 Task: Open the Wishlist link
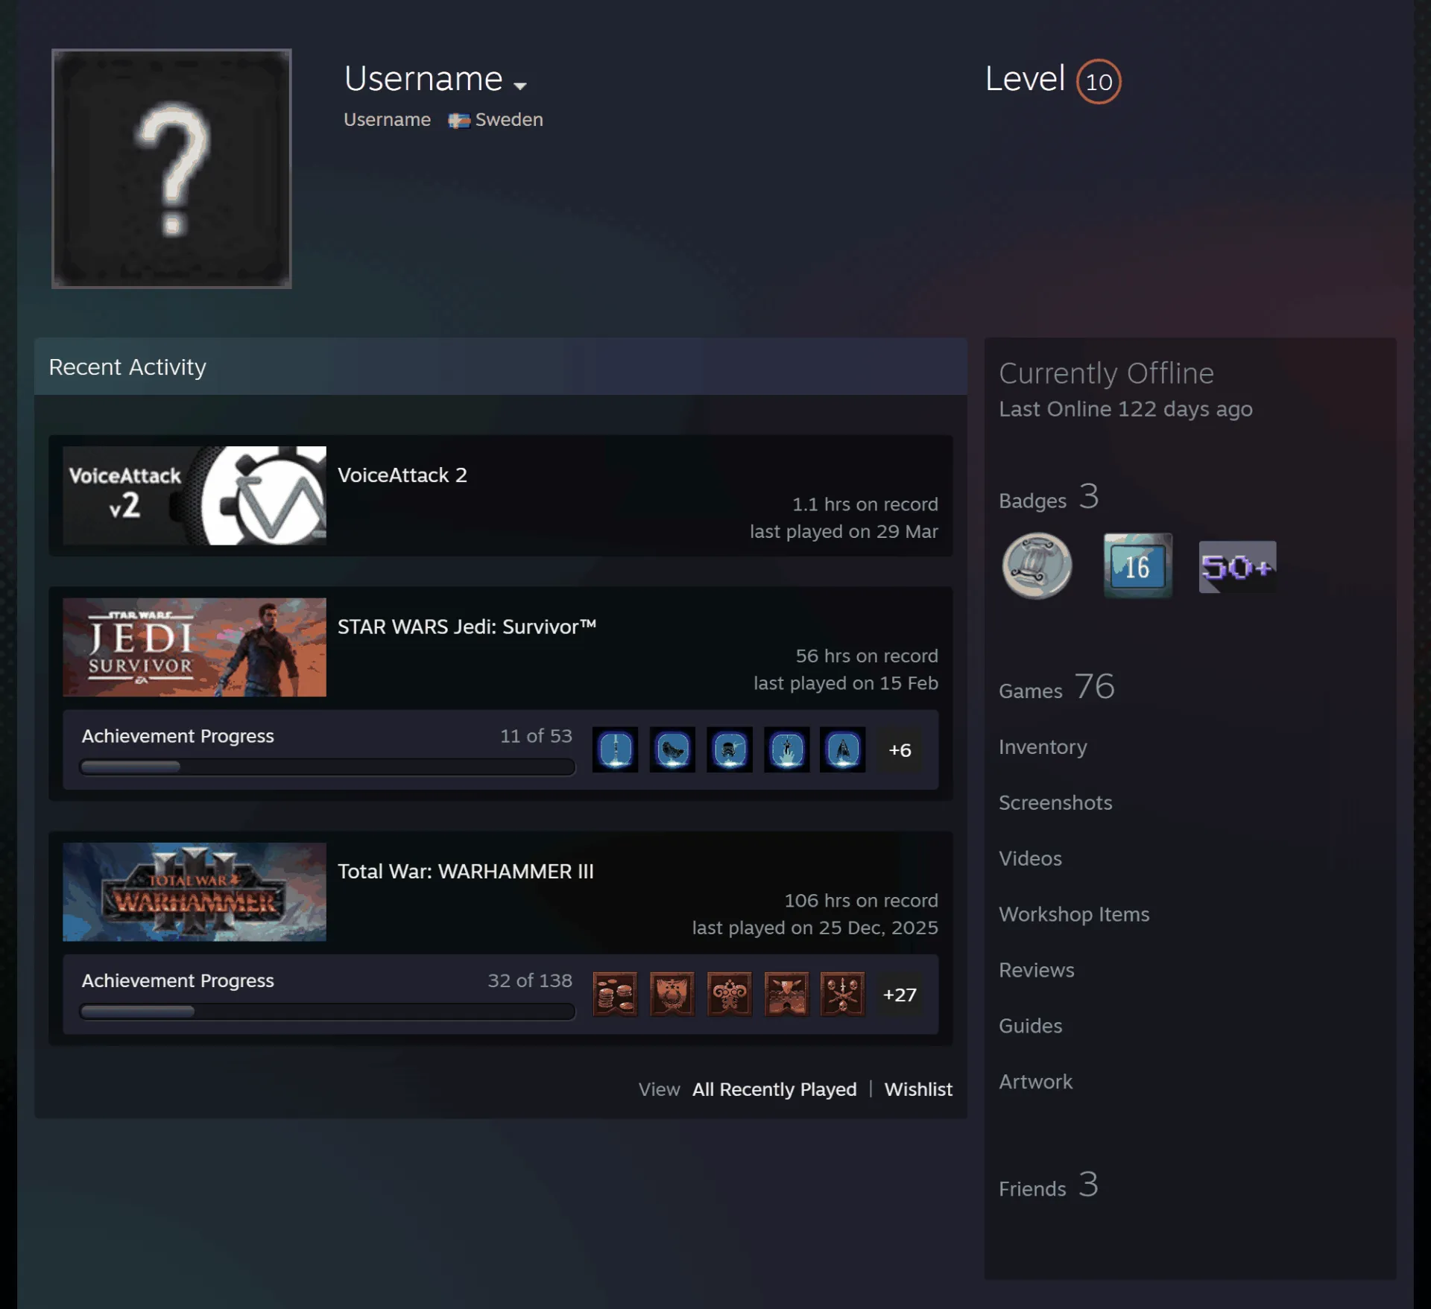click(x=918, y=1089)
